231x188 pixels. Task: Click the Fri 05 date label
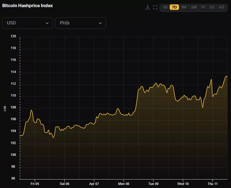tap(35, 184)
